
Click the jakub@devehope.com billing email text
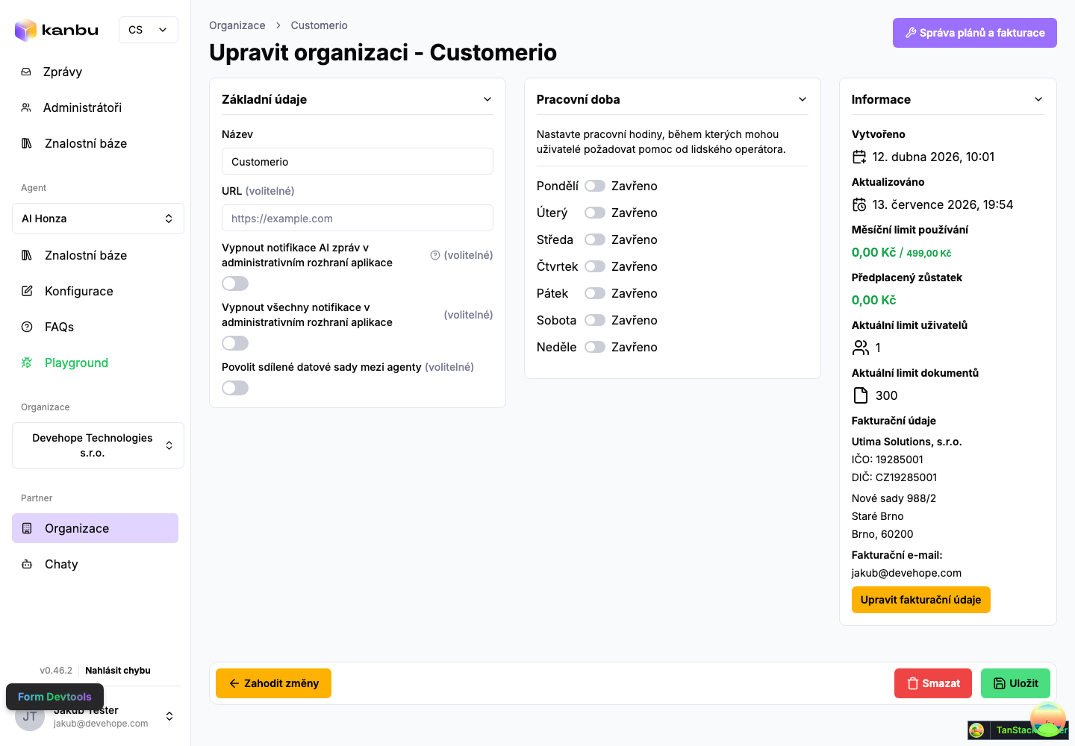click(906, 573)
